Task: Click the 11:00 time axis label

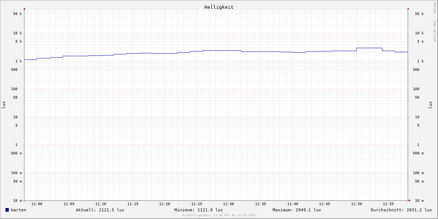Action: pyautogui.click(x=37, y=204)
